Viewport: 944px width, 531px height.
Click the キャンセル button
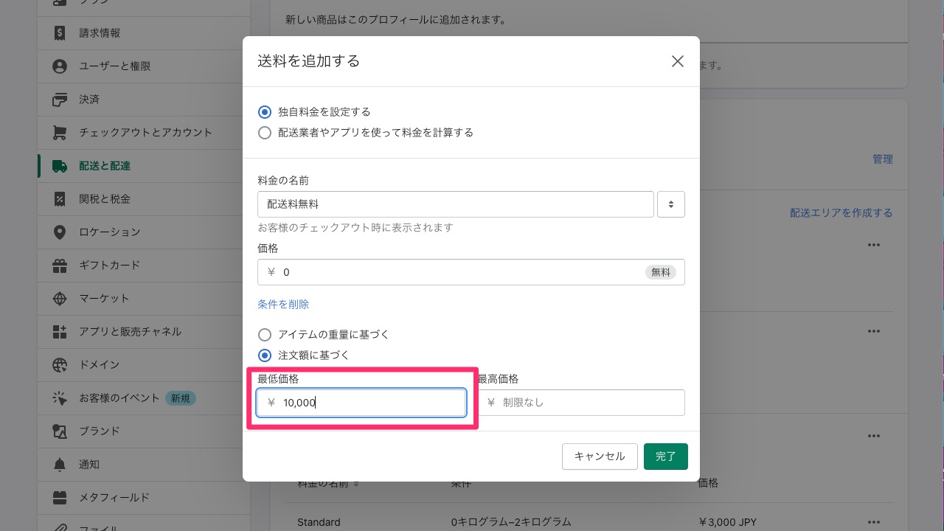600,457
